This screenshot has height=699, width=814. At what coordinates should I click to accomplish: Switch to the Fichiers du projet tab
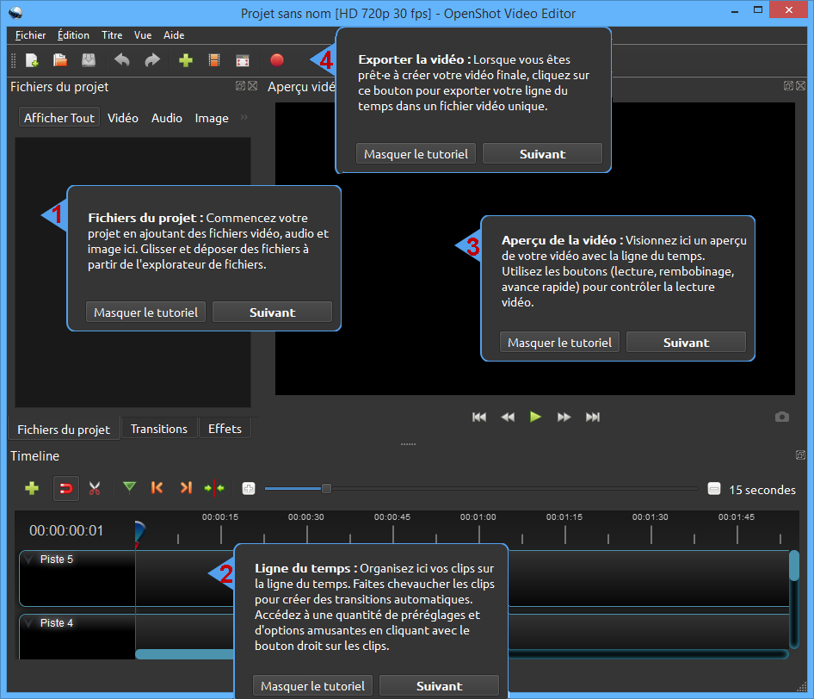64,429
